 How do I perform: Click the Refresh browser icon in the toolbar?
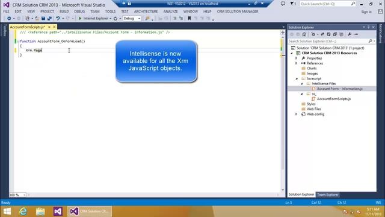point(115,19)
